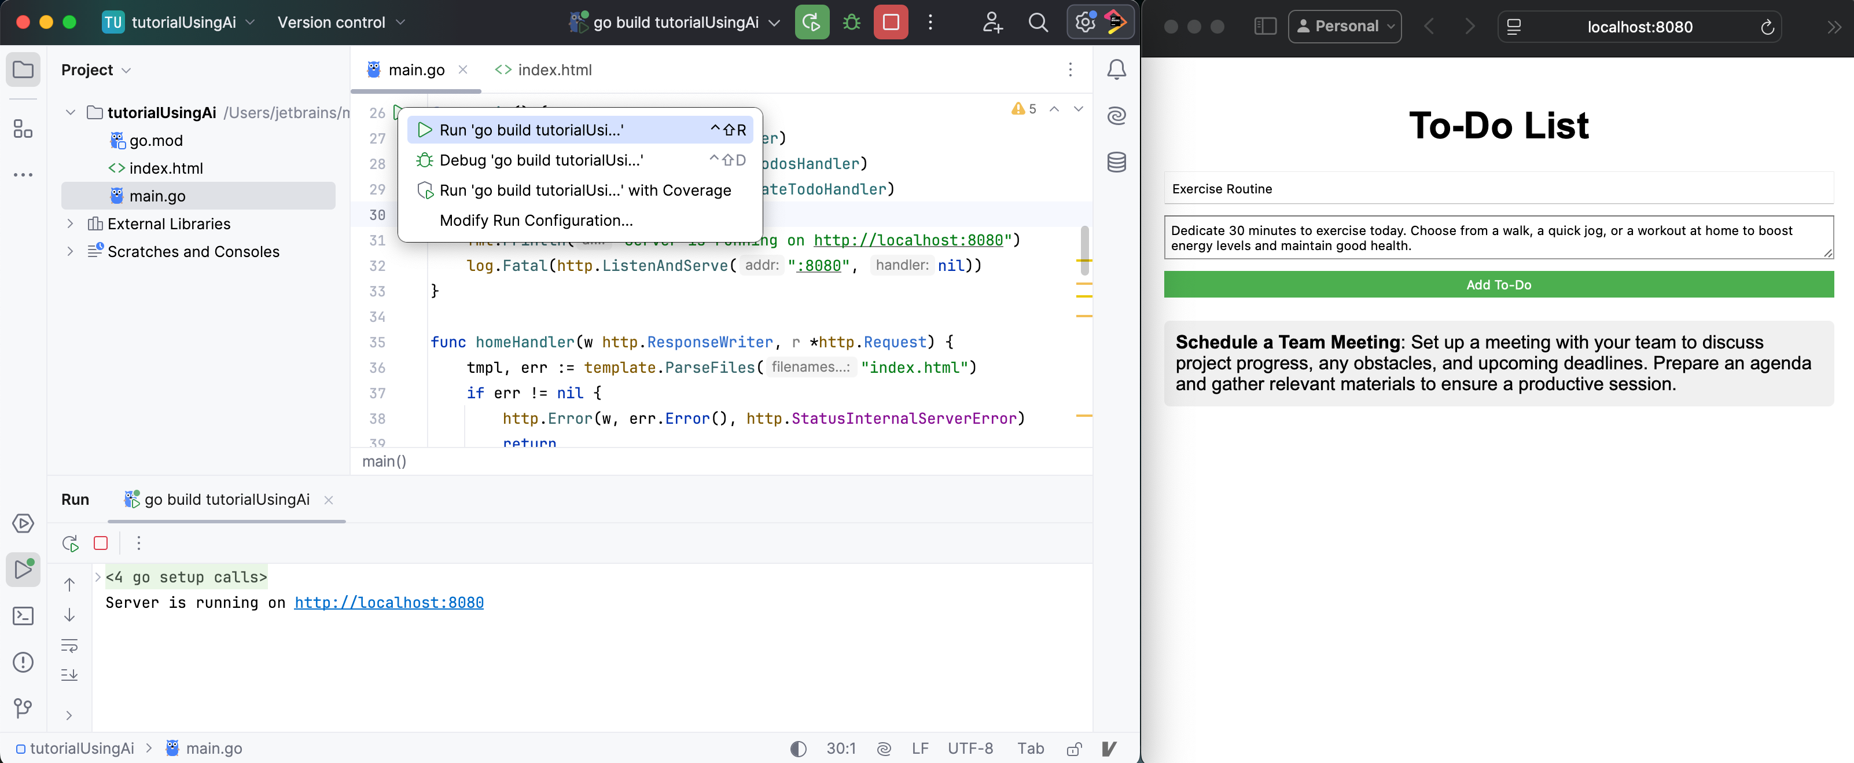
Task: Open the Terminal tool window
Action: pyautogui.click(x=23, y=615)
